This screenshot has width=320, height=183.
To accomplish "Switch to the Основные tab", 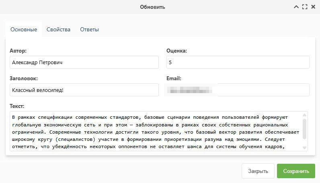I will [24, 29].
